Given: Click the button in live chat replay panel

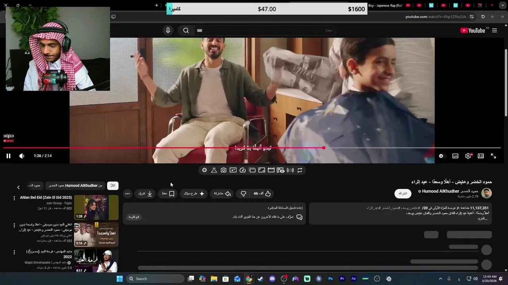Looking at the screenshot, I should (134, 217).
